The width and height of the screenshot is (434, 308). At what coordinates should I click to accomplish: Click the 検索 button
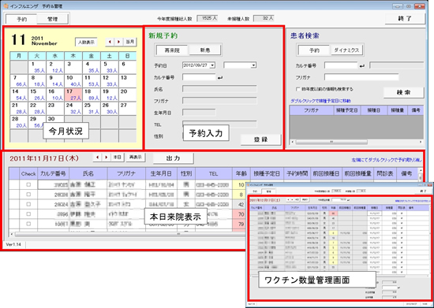point(403,92)
